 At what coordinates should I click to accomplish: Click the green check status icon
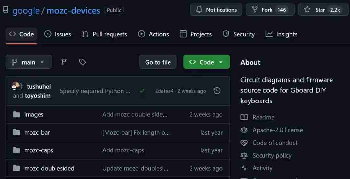(142, 91)
